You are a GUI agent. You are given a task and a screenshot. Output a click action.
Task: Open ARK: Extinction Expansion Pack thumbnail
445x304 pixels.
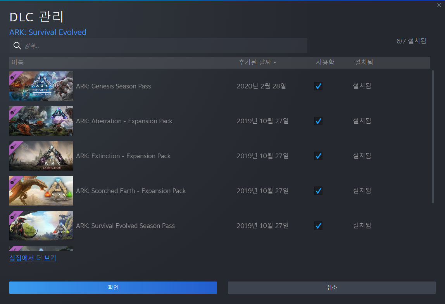coord(41,156)
